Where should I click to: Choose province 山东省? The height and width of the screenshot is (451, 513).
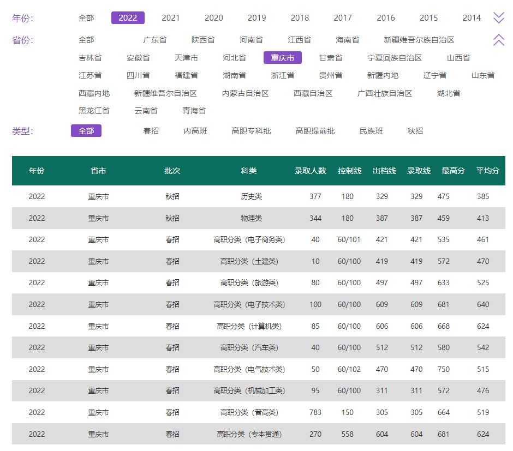click(483, 75)
